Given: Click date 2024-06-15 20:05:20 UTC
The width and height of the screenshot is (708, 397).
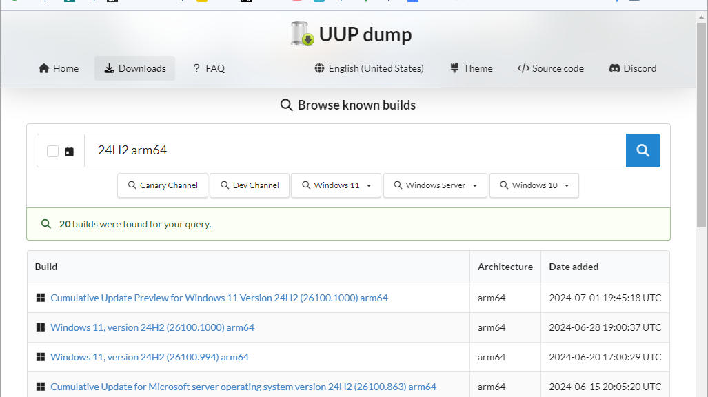Looking at the screenshot, I should [x=605, y=387].
